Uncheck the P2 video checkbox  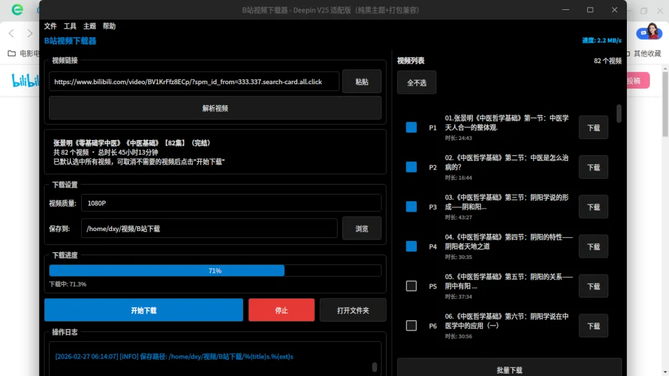[411, 167]
